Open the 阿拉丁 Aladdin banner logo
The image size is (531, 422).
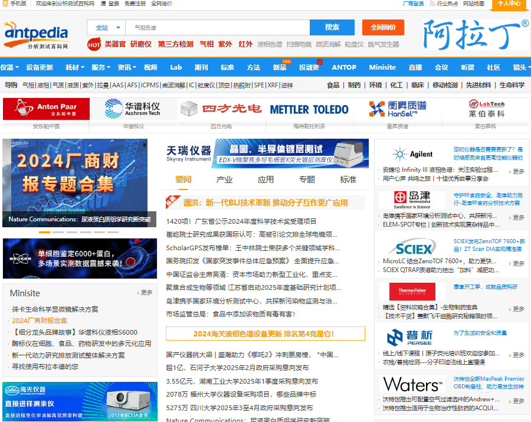click(476, 35)
